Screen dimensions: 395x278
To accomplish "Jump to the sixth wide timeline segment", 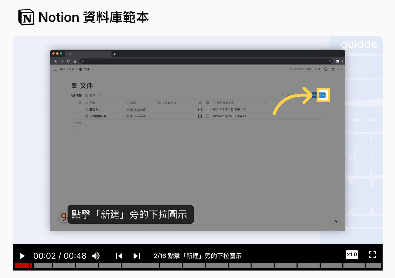I will (x=140, y=266).
